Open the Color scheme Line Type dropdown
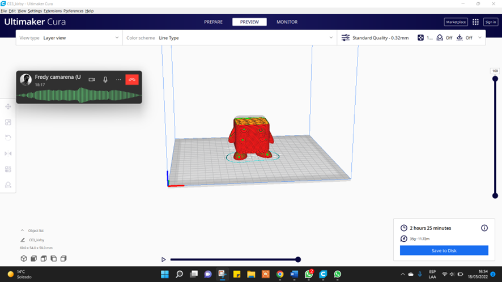502x282 pixels. pos(229,38)
